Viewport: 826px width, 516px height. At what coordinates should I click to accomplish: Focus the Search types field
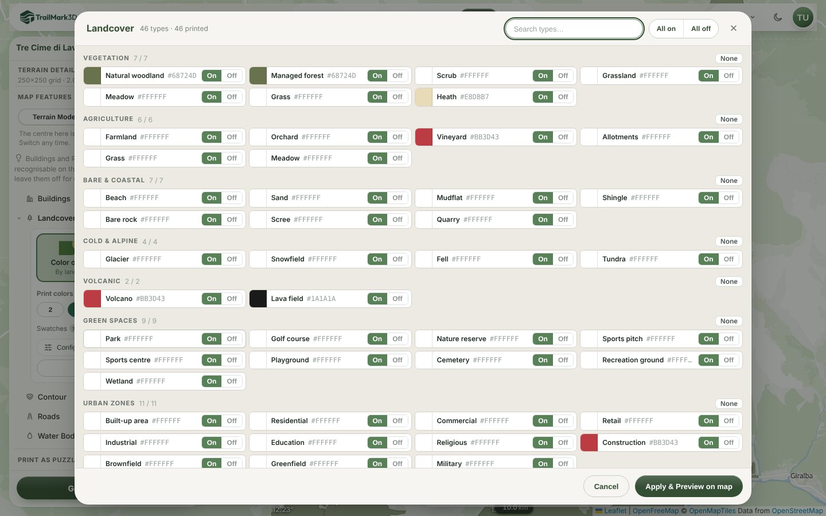pyautogui.click(x=574, y=29)
